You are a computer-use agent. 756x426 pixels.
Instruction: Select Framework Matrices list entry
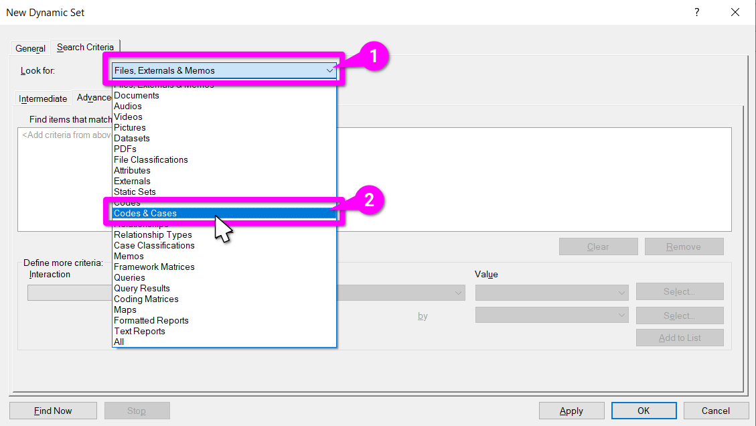coord(154,267)
